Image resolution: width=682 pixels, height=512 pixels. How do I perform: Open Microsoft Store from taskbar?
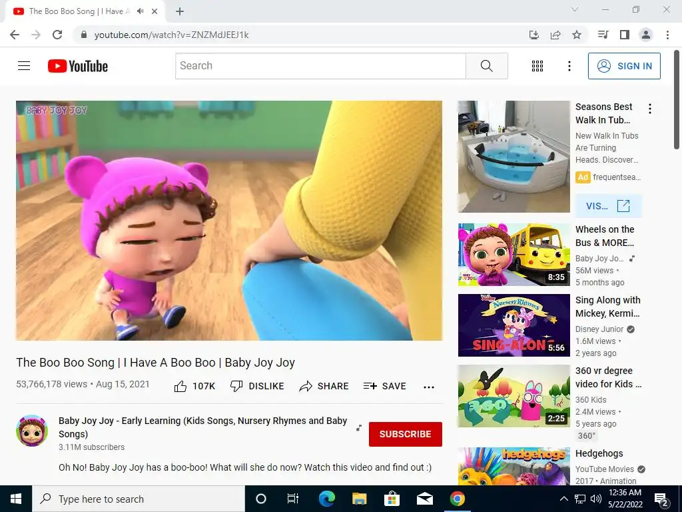[392, 499]
